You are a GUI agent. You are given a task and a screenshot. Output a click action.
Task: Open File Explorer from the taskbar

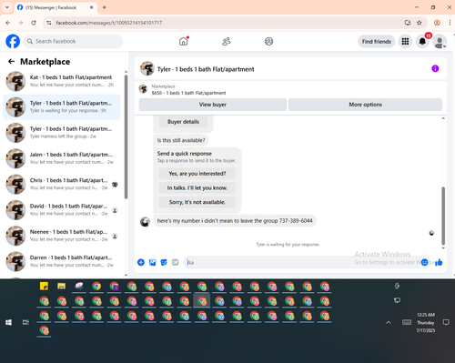62,286
